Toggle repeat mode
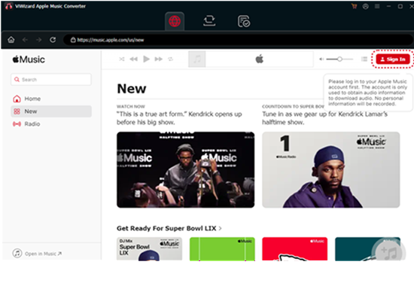Viewport: 414px width, 283px height. (171, 59)
